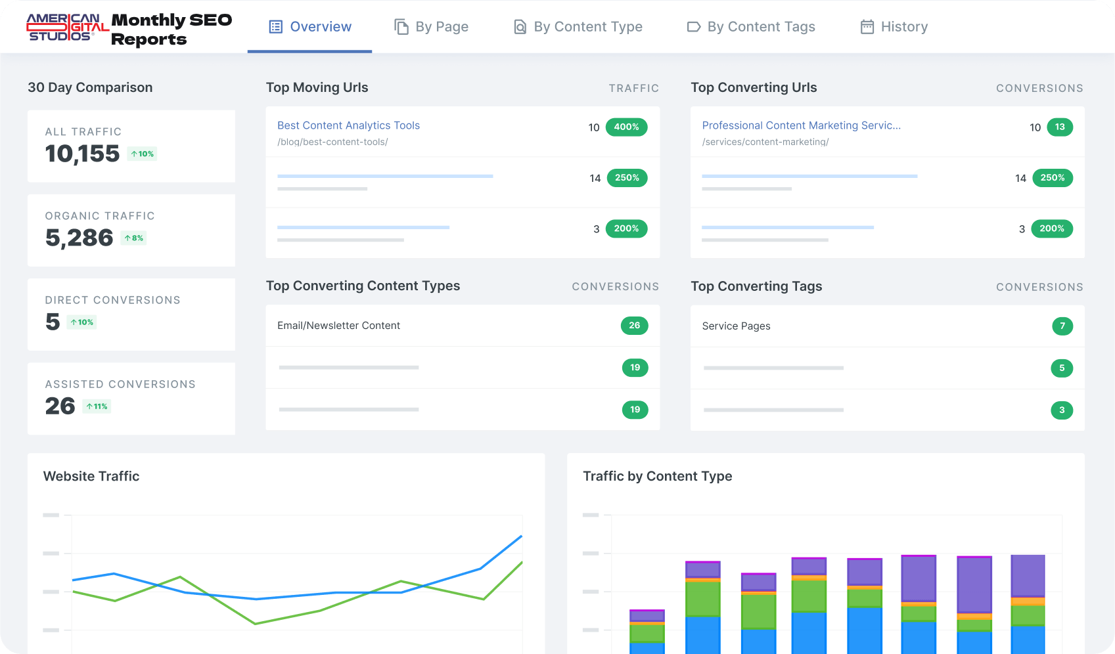Click the History calendar icon
Viewport: 1115px width, 654px height.
point(867,27)
